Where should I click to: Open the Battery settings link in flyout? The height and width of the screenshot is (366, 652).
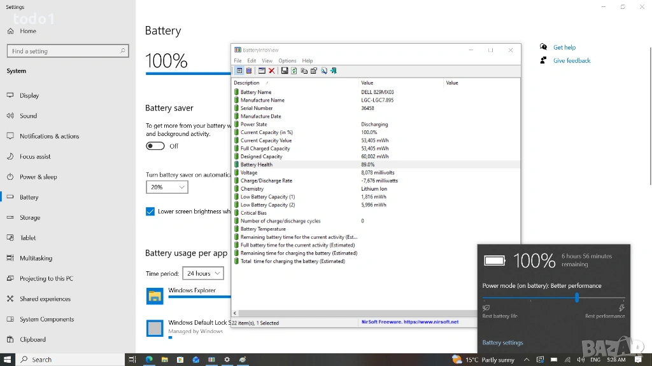(x=502, y=342)
